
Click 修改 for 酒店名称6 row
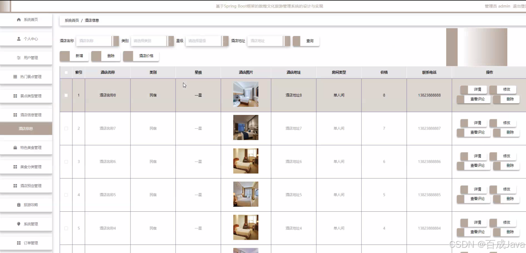coord(503,156)
